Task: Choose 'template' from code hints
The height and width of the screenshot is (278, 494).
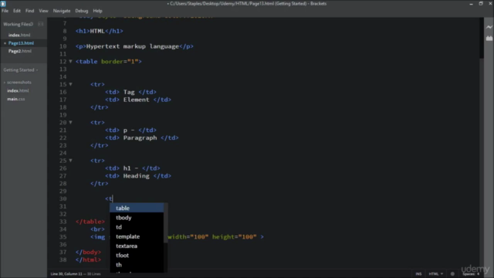Action: coord(137,236)
